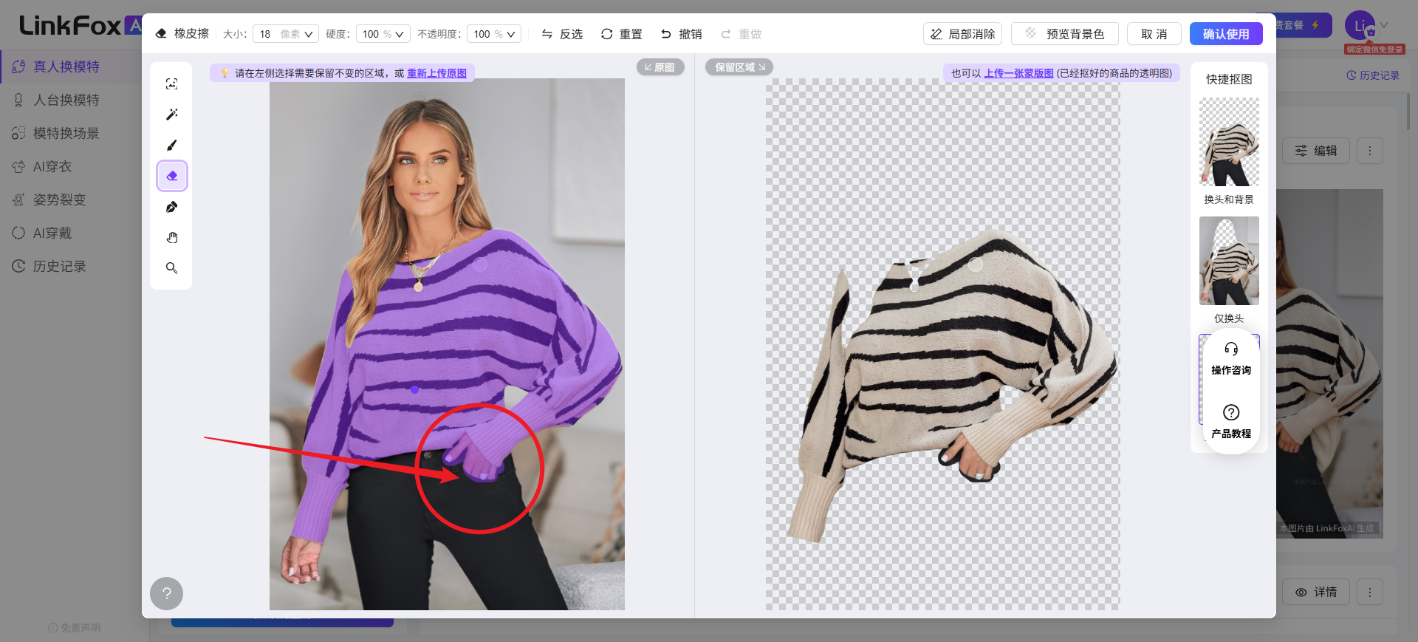Screen dimensions: 1418x642
Task: Open the round help question button
Action: (x=167, y=593)
